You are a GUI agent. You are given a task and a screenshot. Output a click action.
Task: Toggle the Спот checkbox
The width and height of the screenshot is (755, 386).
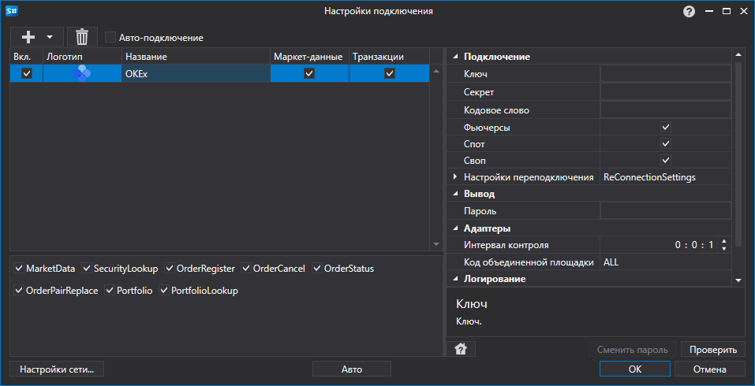tap(666, 143)
